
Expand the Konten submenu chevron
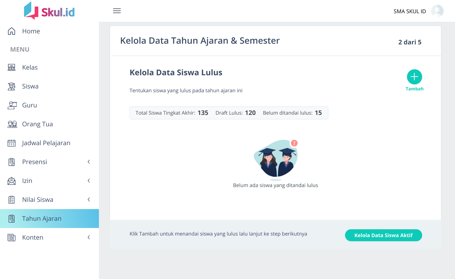point(89,237)
